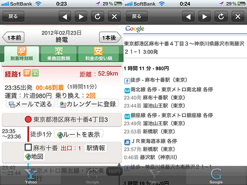Tap 23:44着 溜池山王駅（東京） row
The image size is (247, 185).
coord(155,106)
